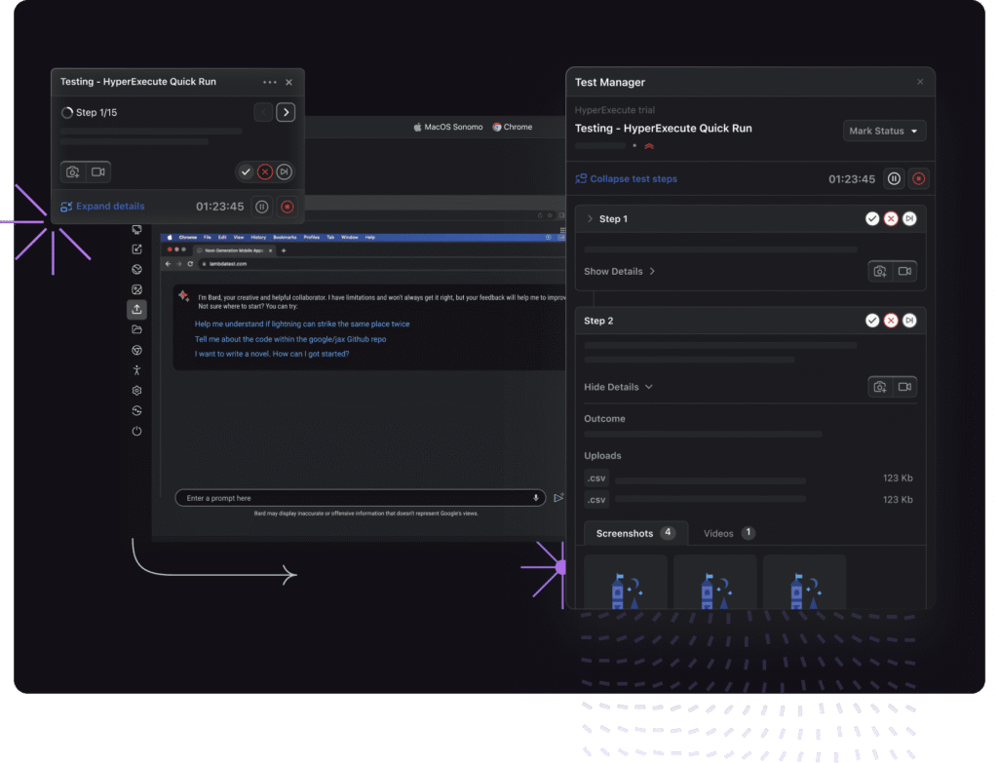Show Details for Step 1

coord(619,272)
